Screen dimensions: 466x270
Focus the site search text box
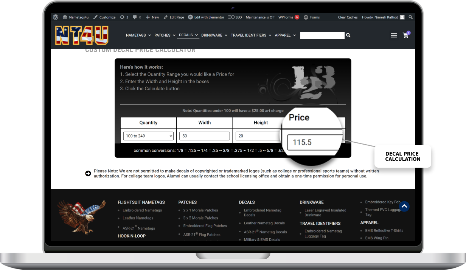pos(322,35)
